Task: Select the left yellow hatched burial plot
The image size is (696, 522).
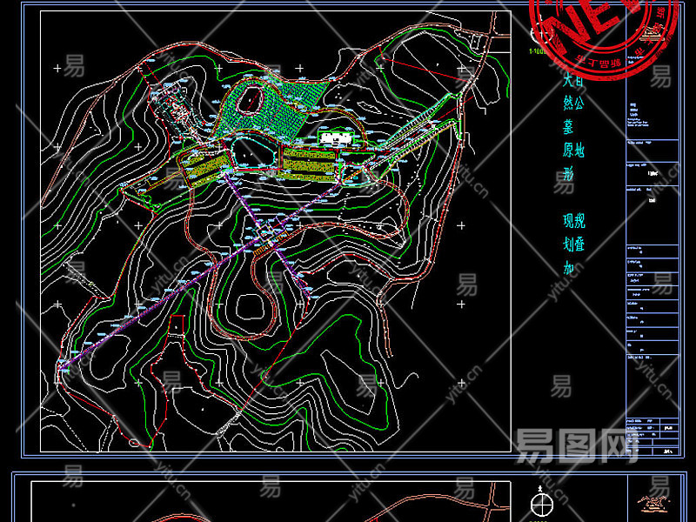Action: click(x=206, y=166)
